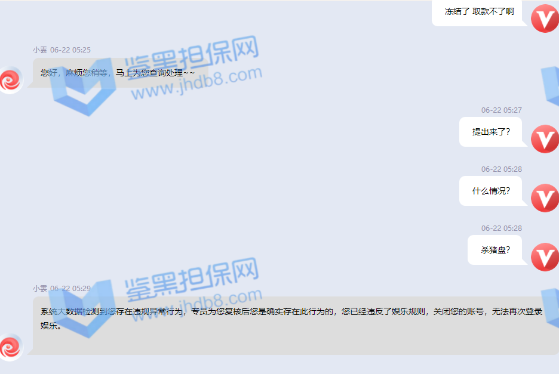This screenshot has height=374, width=559.
Task: Open agent avatar beside 麻烦您稍等 message
Action: (x=10, y=81)
